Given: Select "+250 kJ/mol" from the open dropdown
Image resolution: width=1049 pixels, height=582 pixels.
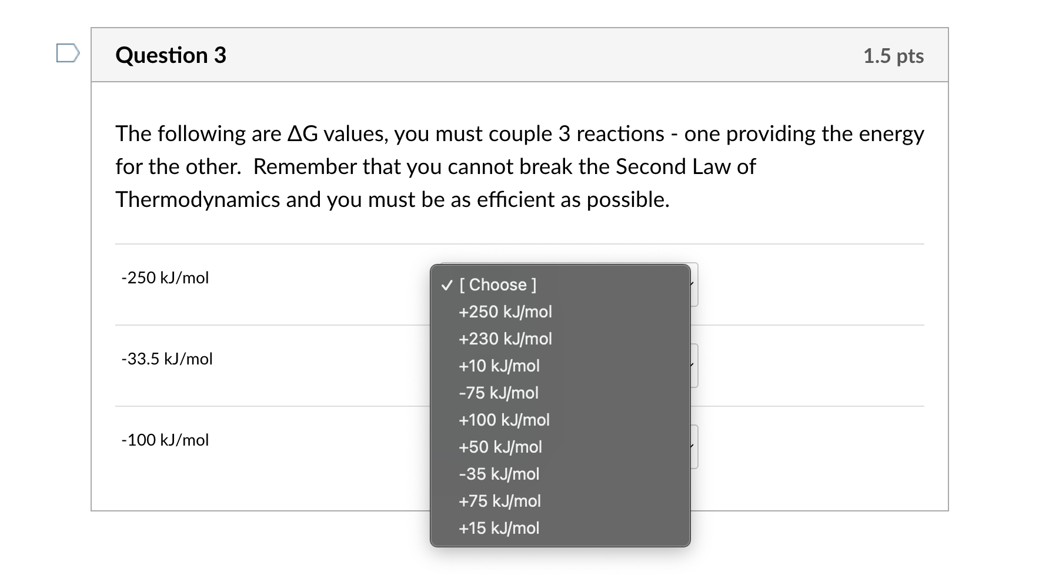Looking at the screenshot, I should point(505,312).
